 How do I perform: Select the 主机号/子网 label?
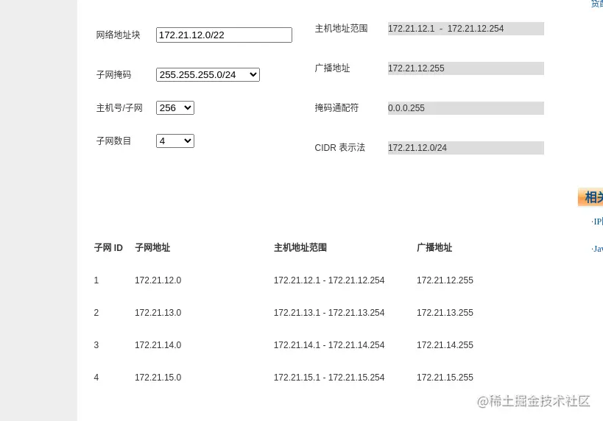click(x=119, y=107)
